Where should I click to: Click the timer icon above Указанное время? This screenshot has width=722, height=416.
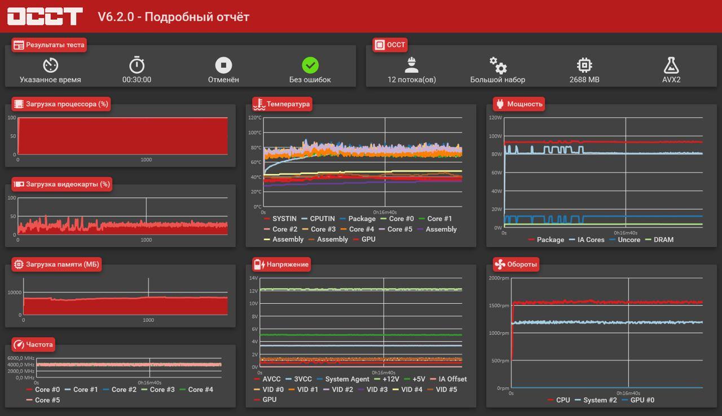click(x=50, y=65)
